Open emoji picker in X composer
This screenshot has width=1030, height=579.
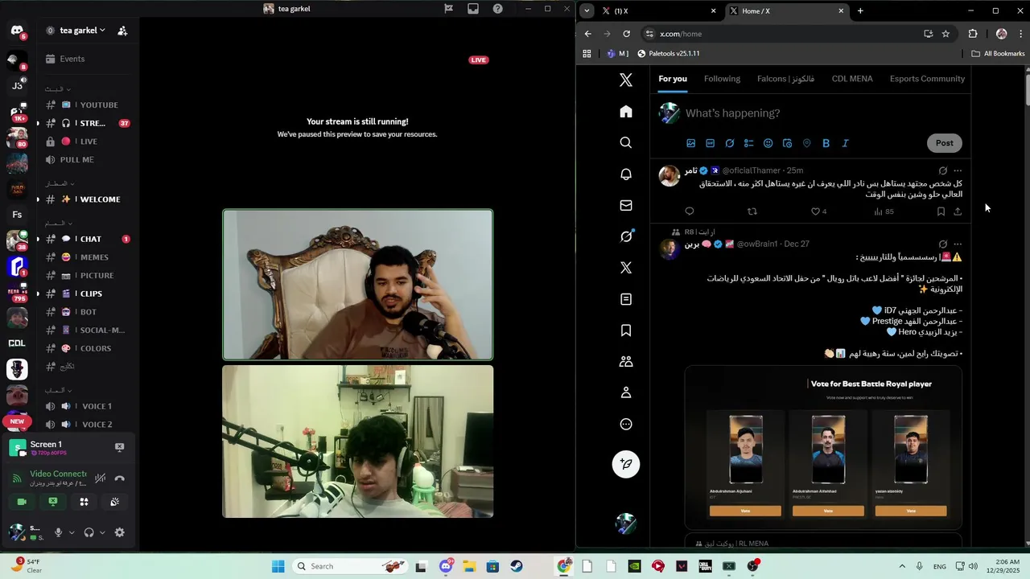(768, 143)
